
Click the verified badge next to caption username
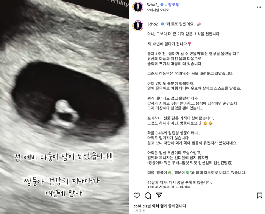[x=162, y=24]
